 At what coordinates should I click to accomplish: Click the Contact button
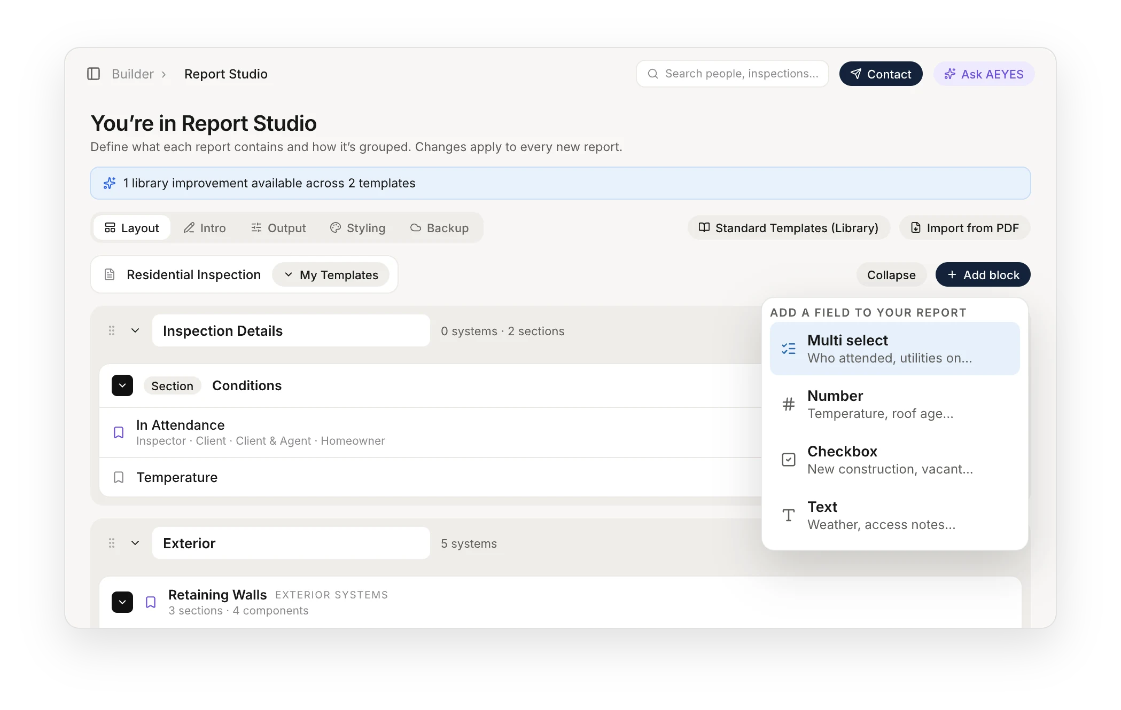tap(881, 74)
